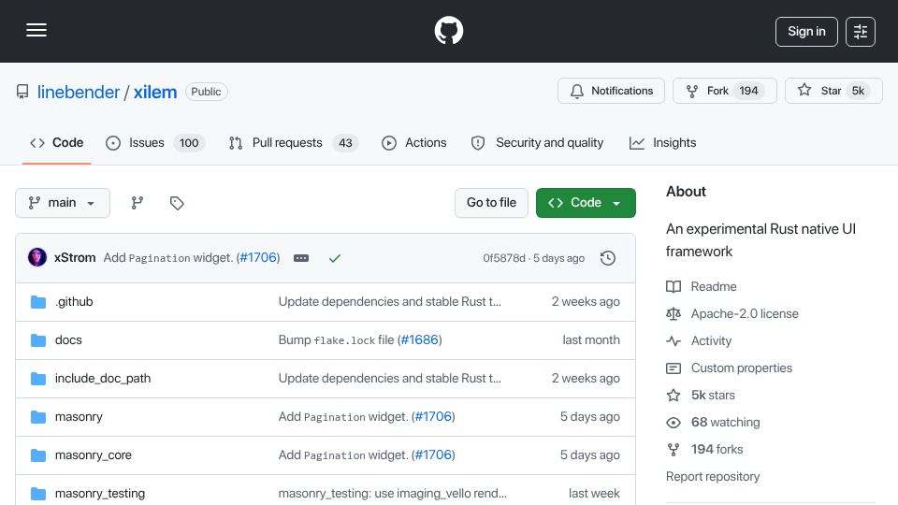This screenshot has height=505, width=898.
Task: Click the include_doc_path folder icon
Action: tap(38, 379)
